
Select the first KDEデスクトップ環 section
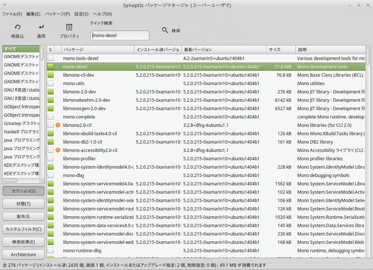pyautogui.click(x=21, y=165)
